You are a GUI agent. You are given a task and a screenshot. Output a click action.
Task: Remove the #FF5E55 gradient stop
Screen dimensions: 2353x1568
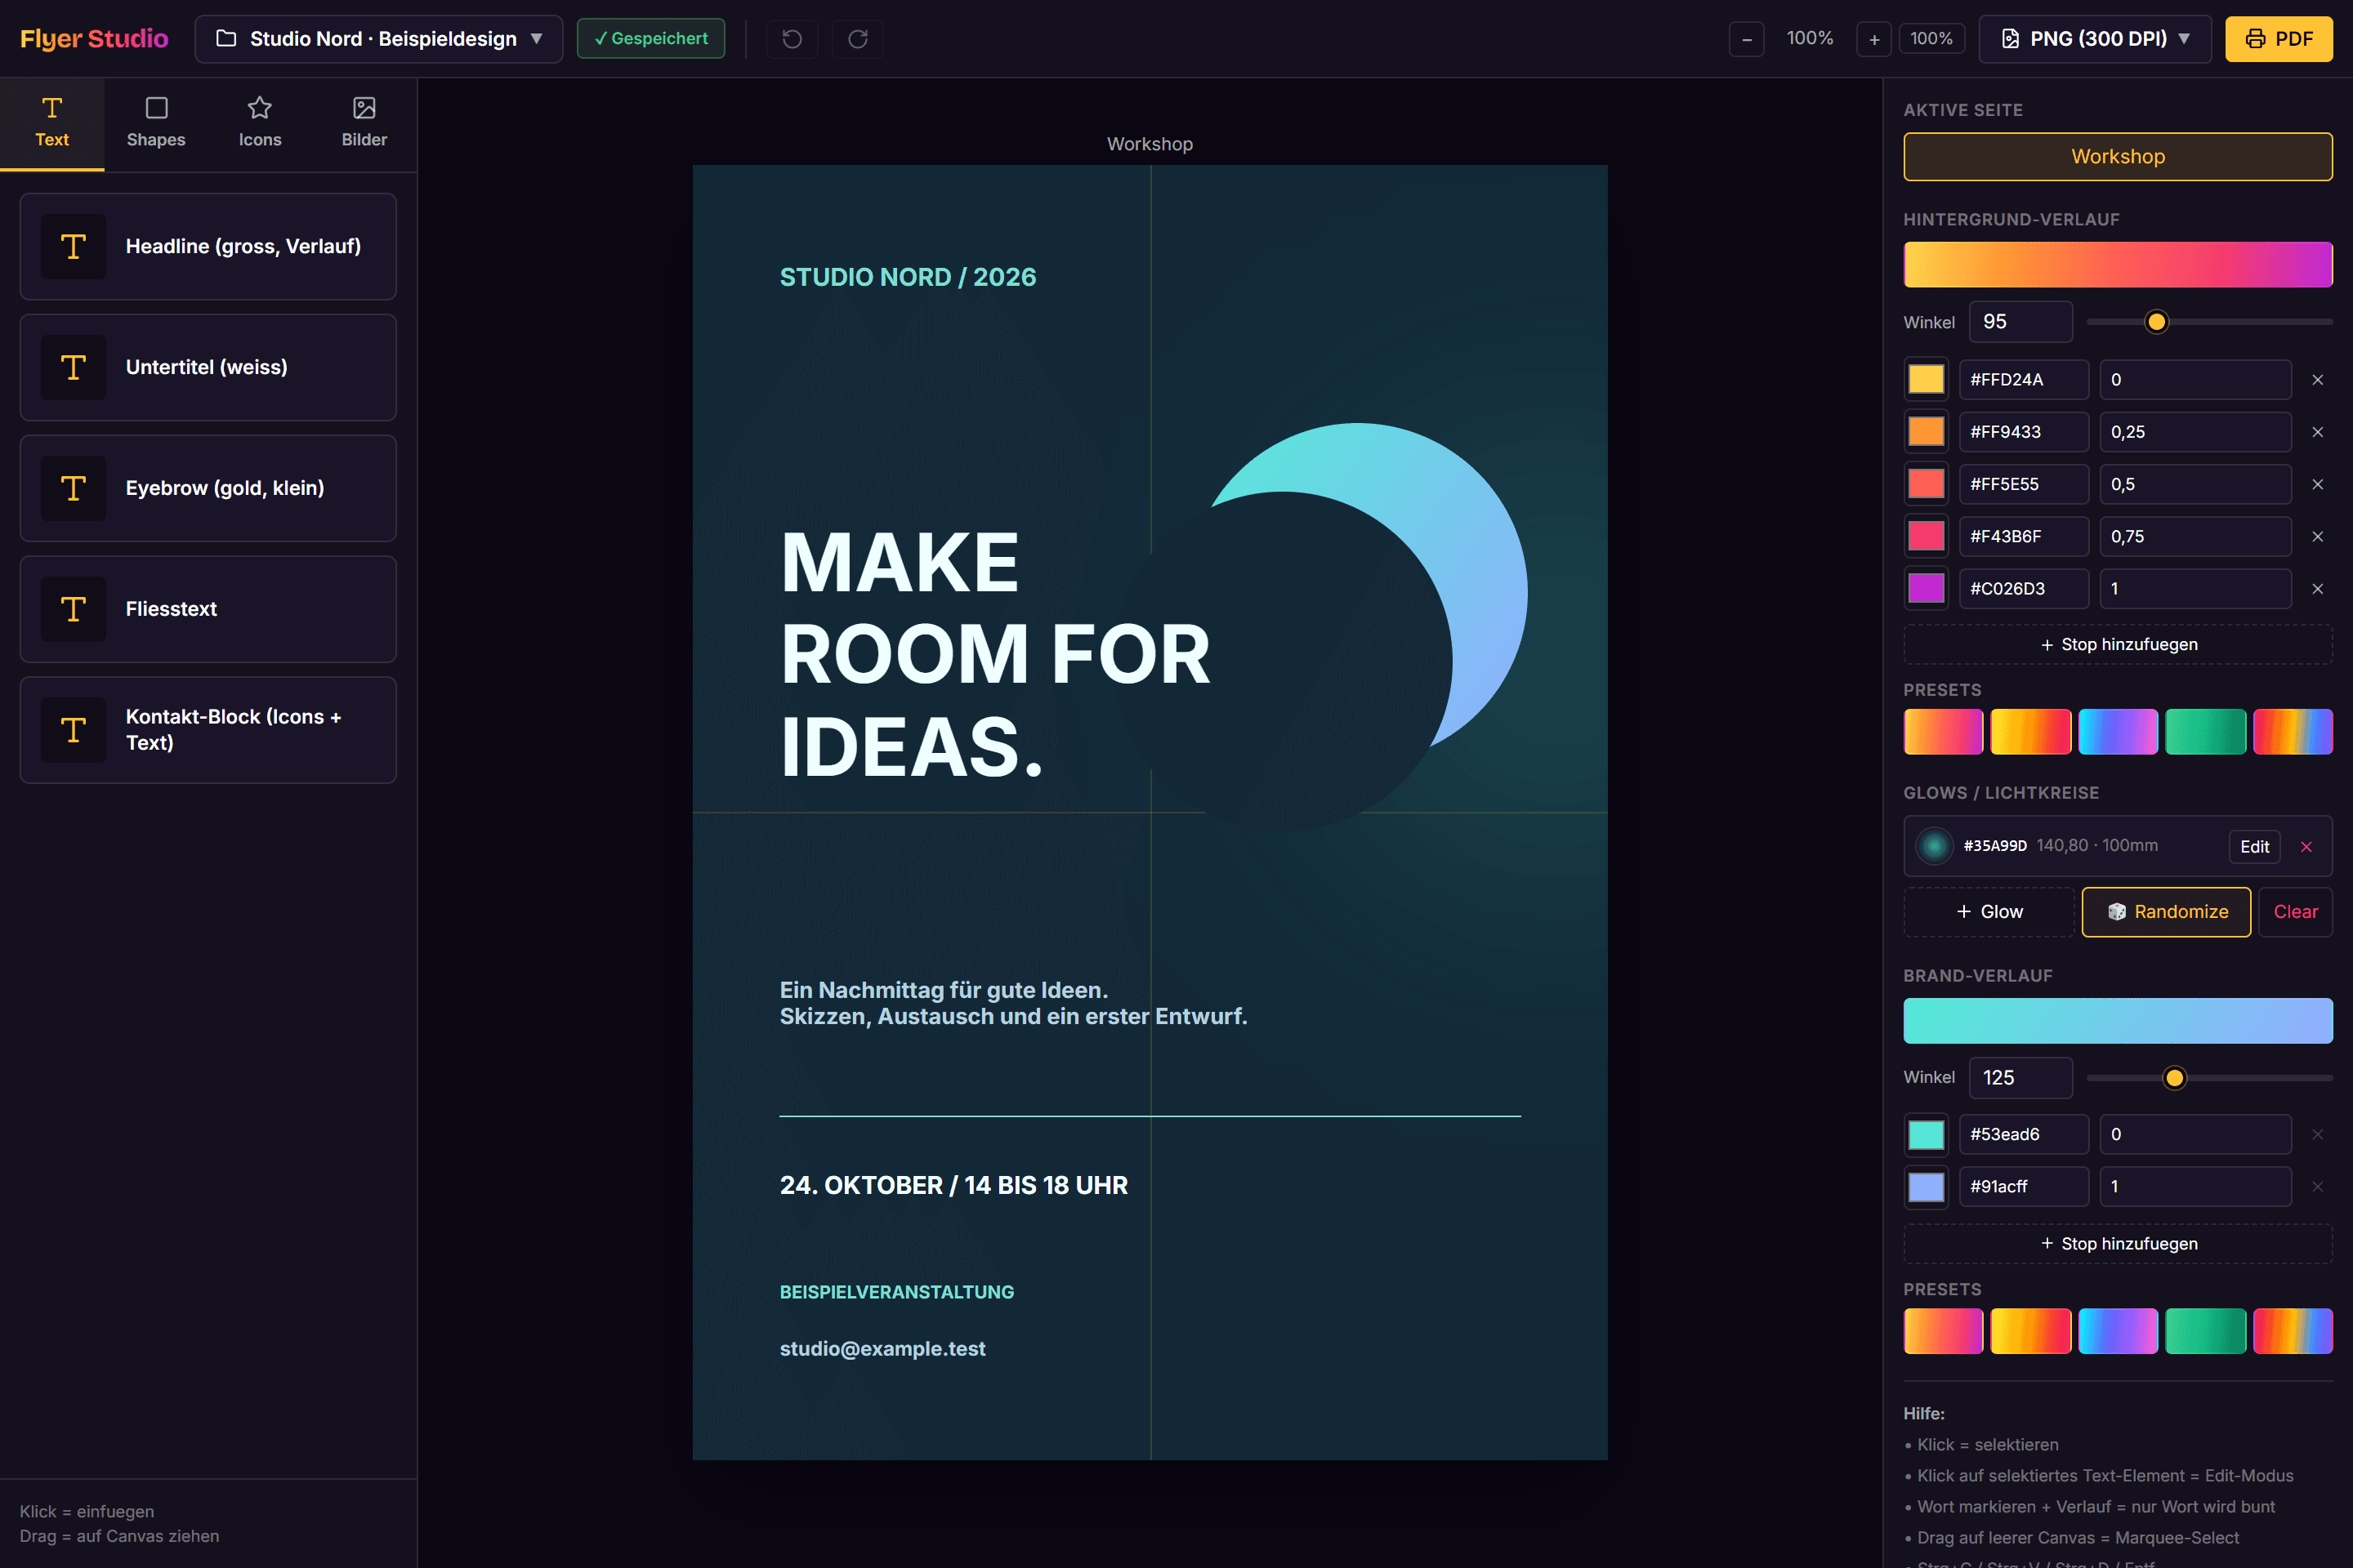click(2317, 484)
